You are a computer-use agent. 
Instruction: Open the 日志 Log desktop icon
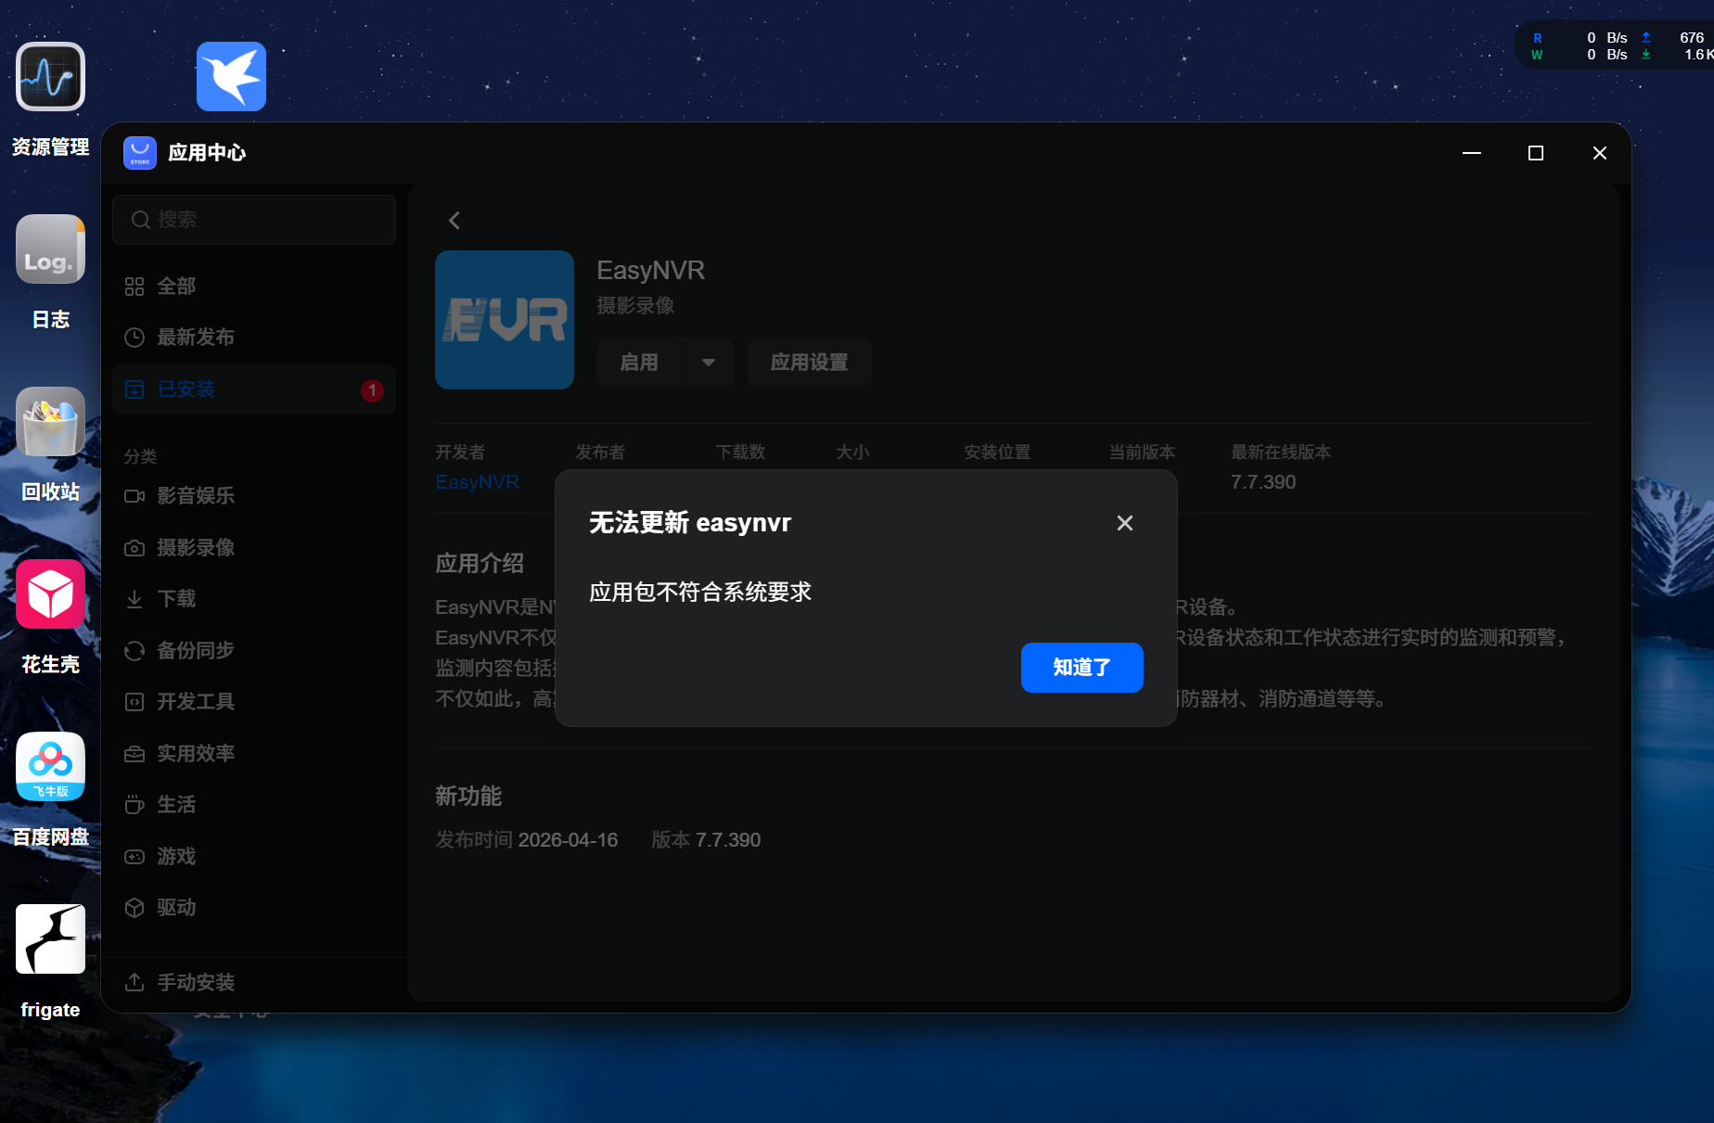(50, 249)
